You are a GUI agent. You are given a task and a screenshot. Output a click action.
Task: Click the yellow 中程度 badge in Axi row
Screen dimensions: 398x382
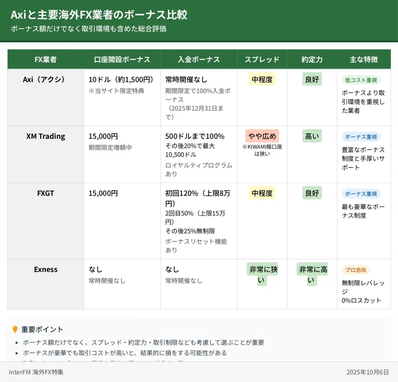pos(262,80)
